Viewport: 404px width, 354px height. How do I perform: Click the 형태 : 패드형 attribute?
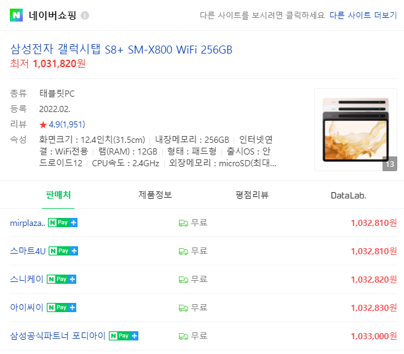click(192, 151)
